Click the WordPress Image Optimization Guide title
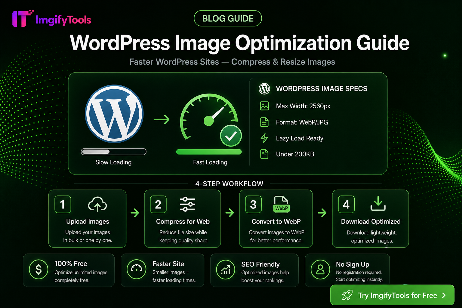The height and width of the screenshot is (308, 462). tap(239, 43)
